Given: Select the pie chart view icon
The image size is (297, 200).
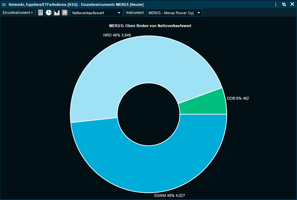Looking at the screenshot, I should tap(49, 12).
